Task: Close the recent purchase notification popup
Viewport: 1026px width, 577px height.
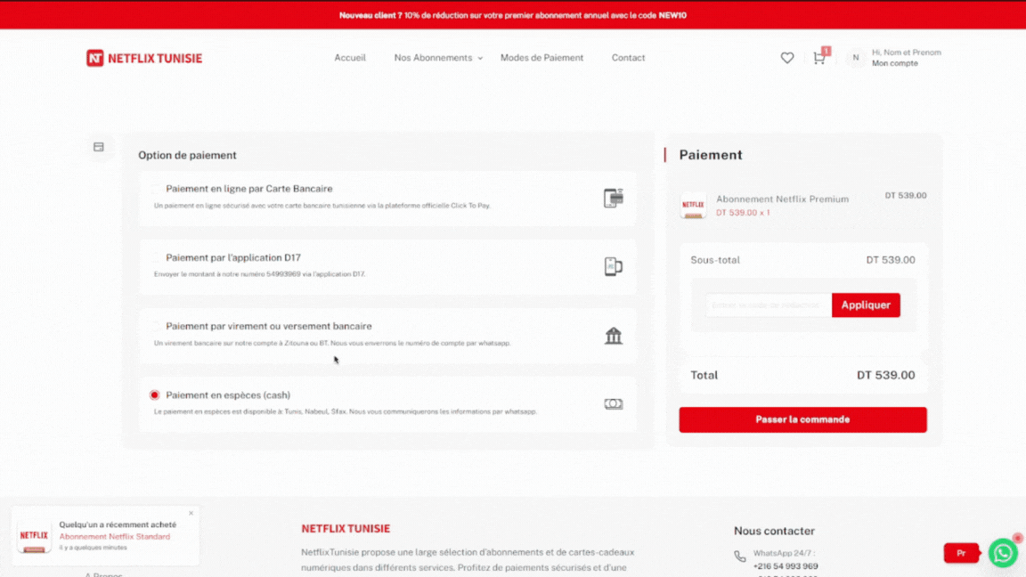Action: 191,514
